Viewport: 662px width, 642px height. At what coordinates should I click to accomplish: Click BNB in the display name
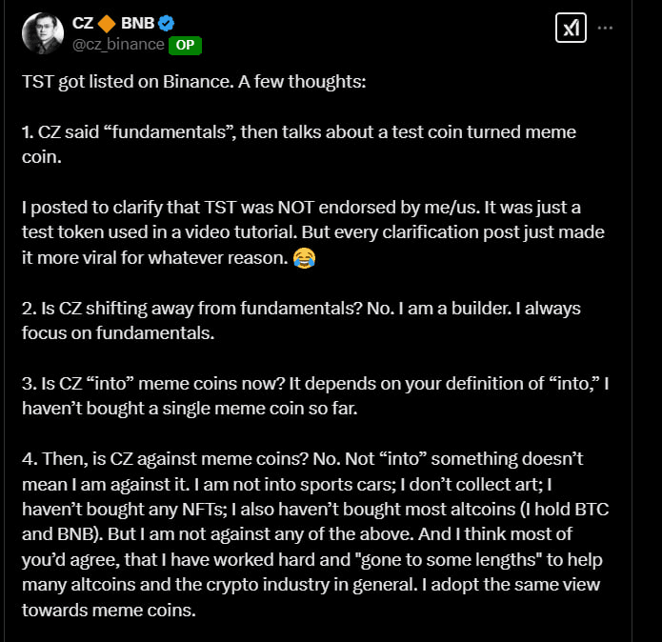click(137, 23)
